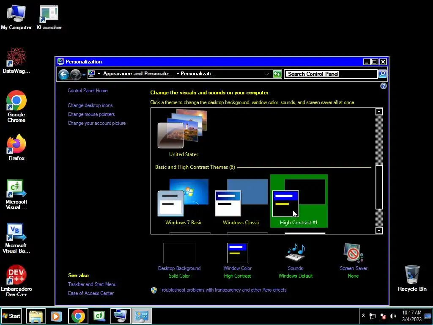Open Ease of Access Center link

(90, 293)
